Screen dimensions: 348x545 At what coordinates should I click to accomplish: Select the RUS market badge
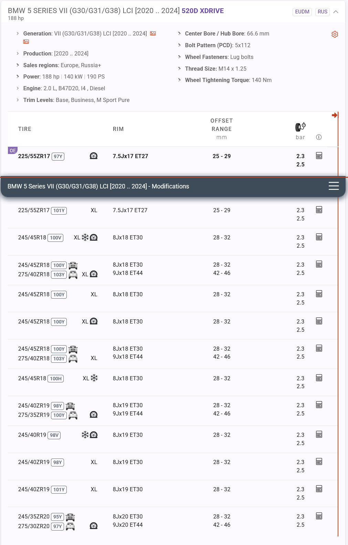point(323,12)
